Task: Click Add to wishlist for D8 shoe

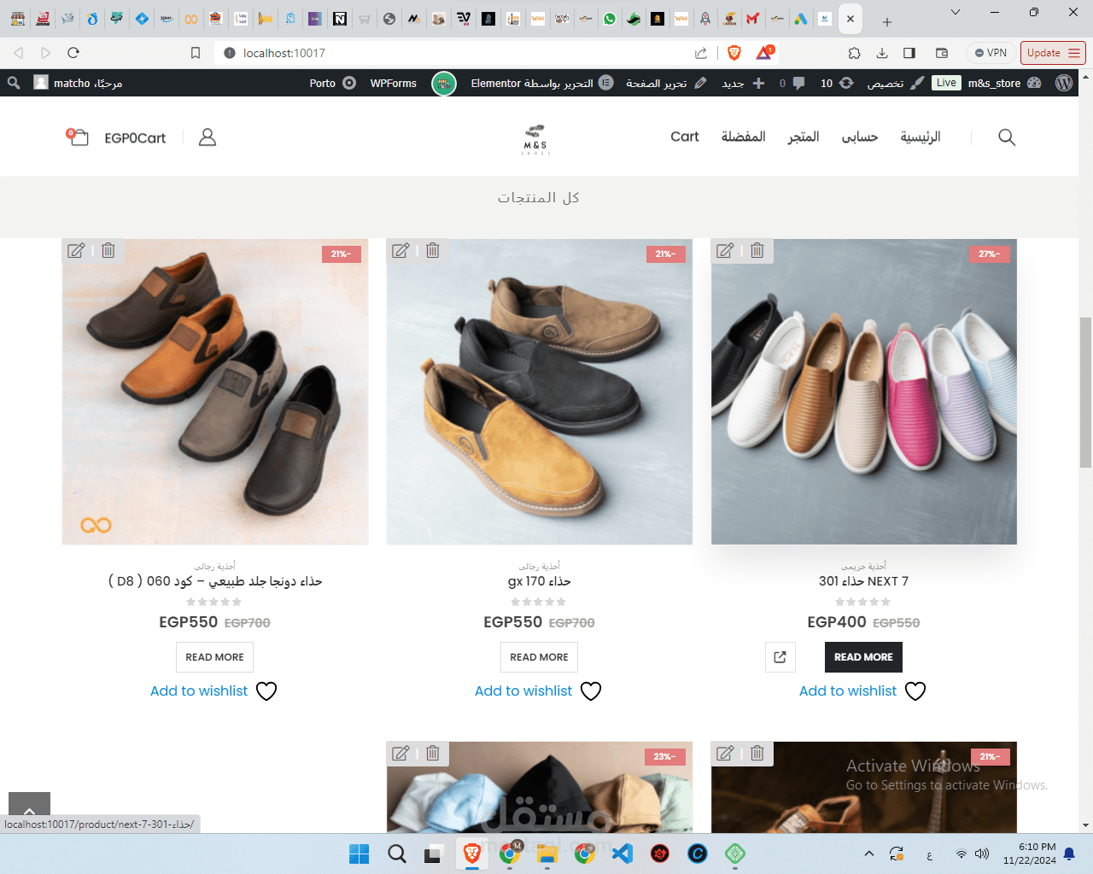Action: (x=199, y=691)
